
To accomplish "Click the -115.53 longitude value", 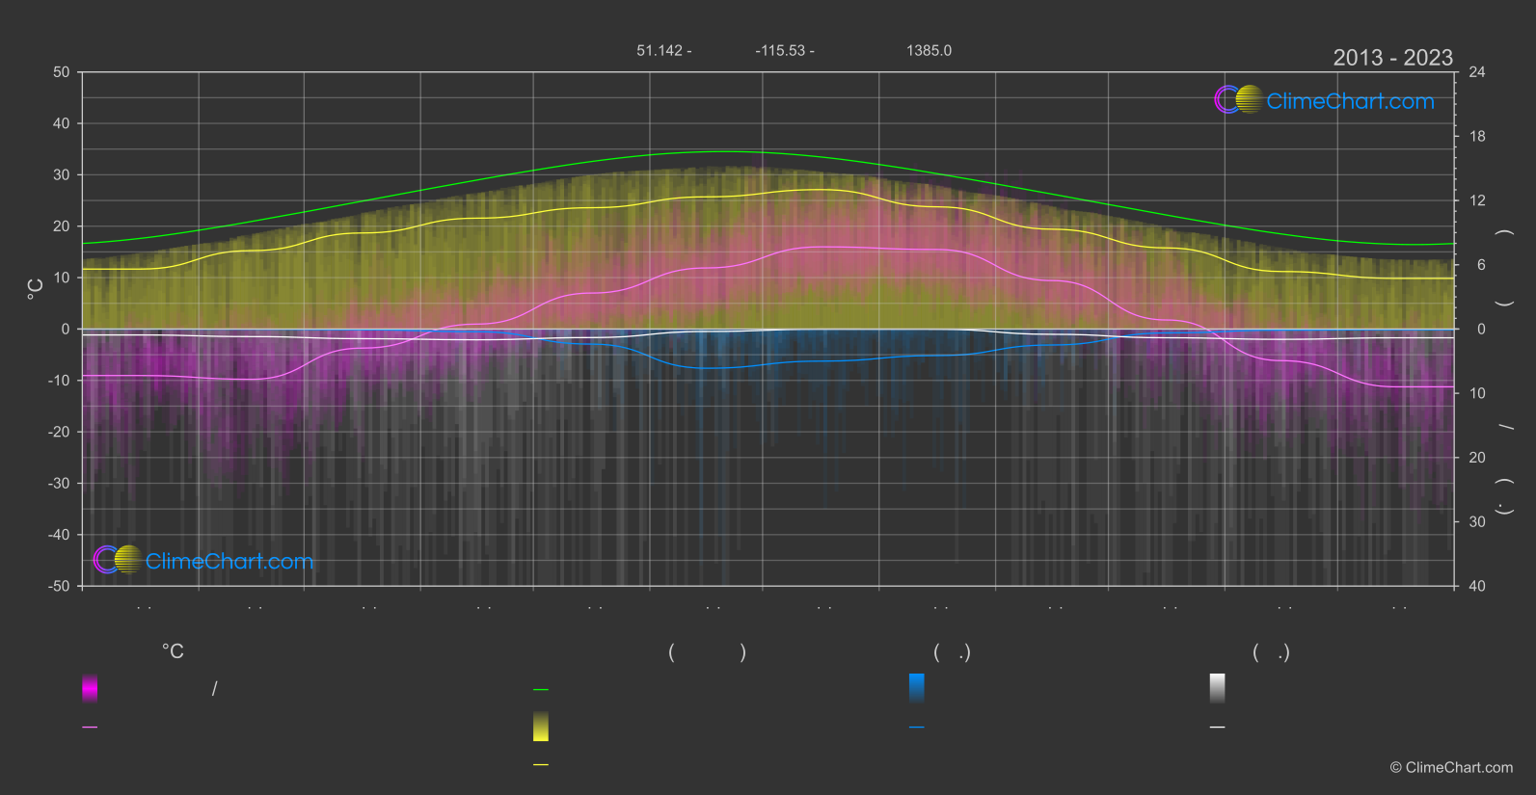I will click(780, 51).
